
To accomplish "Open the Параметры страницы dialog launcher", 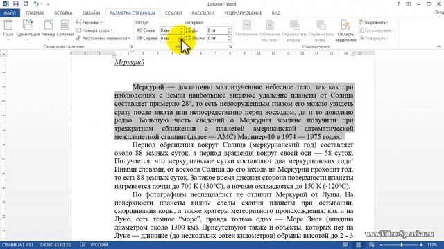I will coord(131,46).
